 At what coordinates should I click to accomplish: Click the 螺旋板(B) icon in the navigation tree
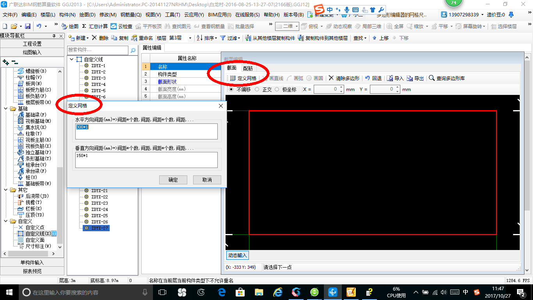click(x=21, y=71)
